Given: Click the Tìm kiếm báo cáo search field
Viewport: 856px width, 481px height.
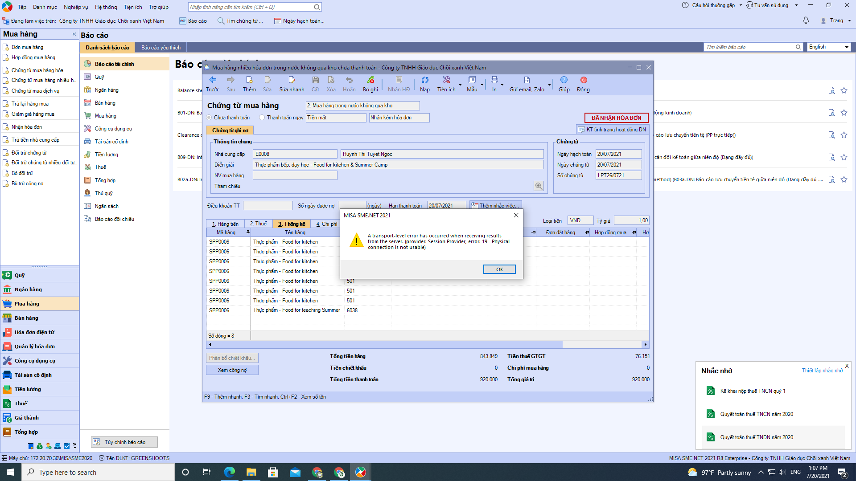Looking at the screenshot, I should 750,47.
